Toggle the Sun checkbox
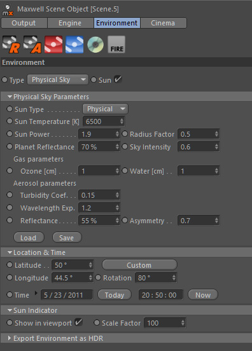Screen dimensions: 252x351 click(x=118, y=79)
